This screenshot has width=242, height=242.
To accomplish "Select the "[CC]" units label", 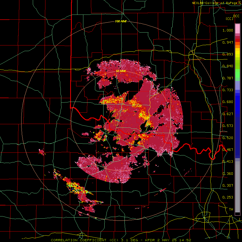I will [230, 19].
